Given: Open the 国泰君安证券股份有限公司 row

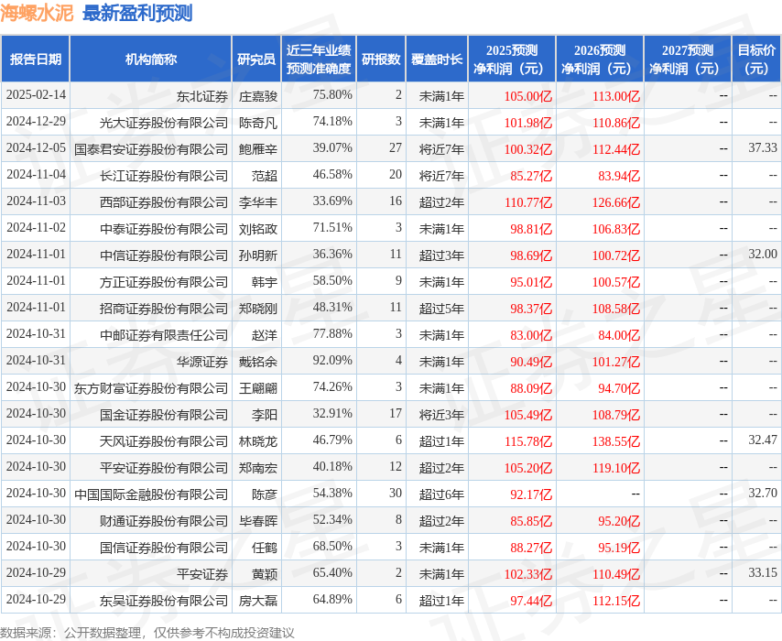Looking at the screenshot, I should pos(391,148).
